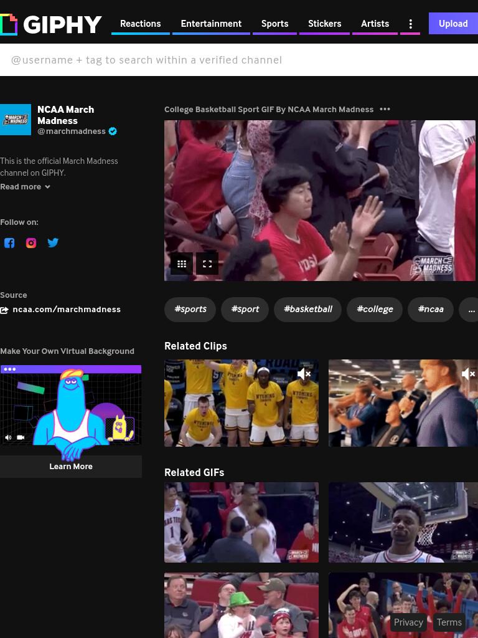This screenshot has height=638, width=478.
Task: Select the #ncaa tag
Action: pos(431,310)
